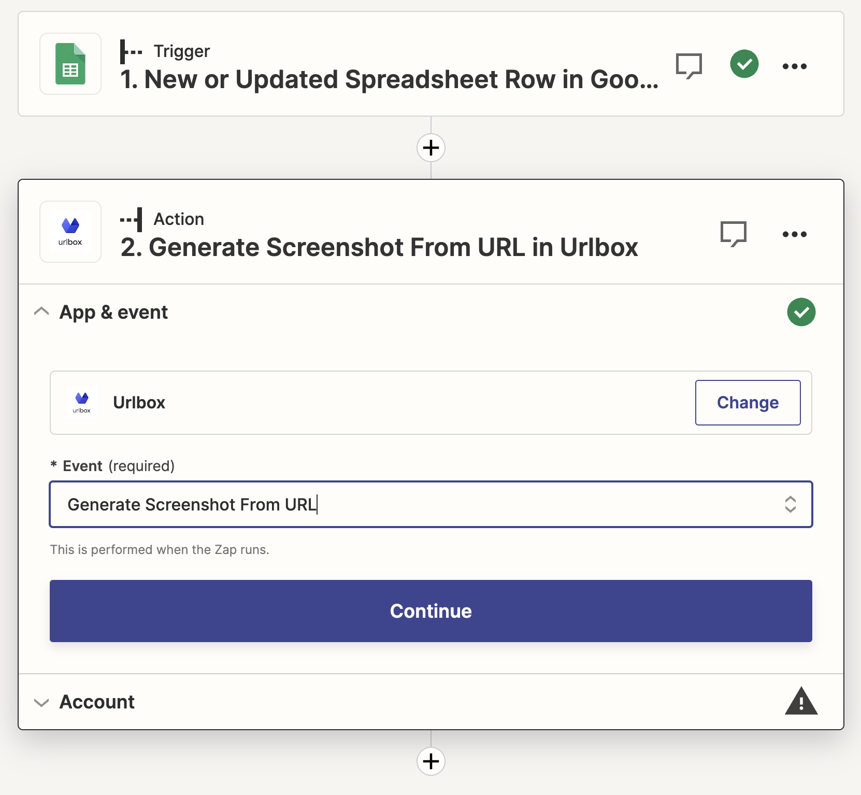Expand the Account section chevron
The image size is (861, 795).
41,702
